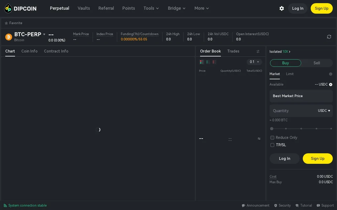Show bids-only order book view icon

click(208, 62)
